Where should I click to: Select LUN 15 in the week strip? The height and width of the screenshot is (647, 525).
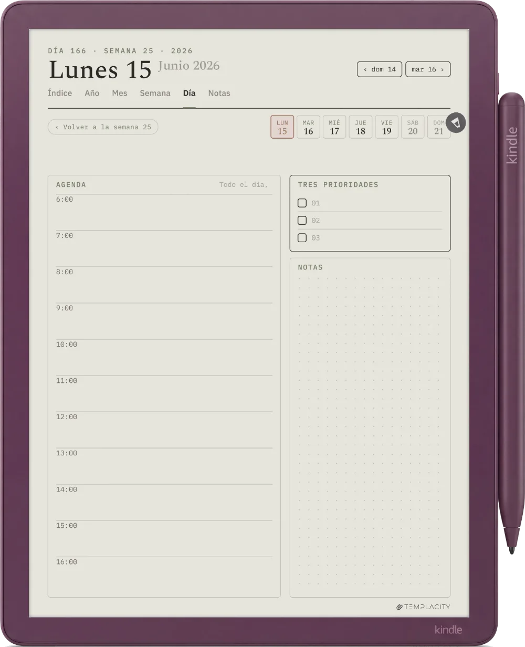pyautogui.click(x=282, y=127)
